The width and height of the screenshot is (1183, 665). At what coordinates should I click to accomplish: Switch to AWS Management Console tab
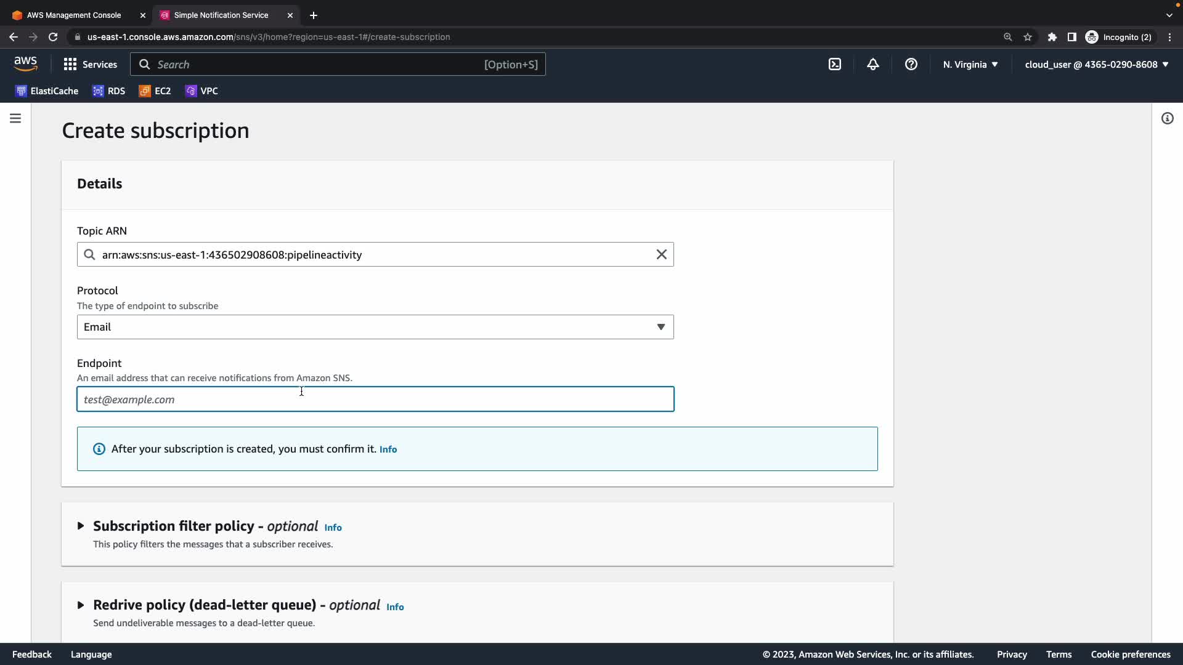tap(74, 15)
